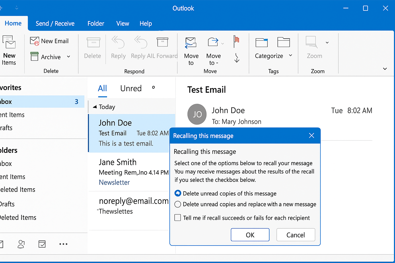395x263 pixels.
Task: Click the first Move to envelope icon
Action: click(191, 43)
